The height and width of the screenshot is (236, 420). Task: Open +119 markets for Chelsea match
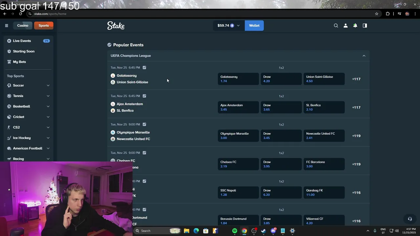(356, 164)
